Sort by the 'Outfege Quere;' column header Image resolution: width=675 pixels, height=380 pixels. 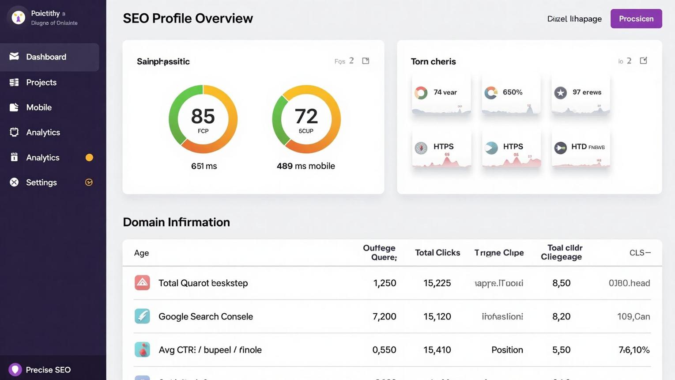point(380,252)
